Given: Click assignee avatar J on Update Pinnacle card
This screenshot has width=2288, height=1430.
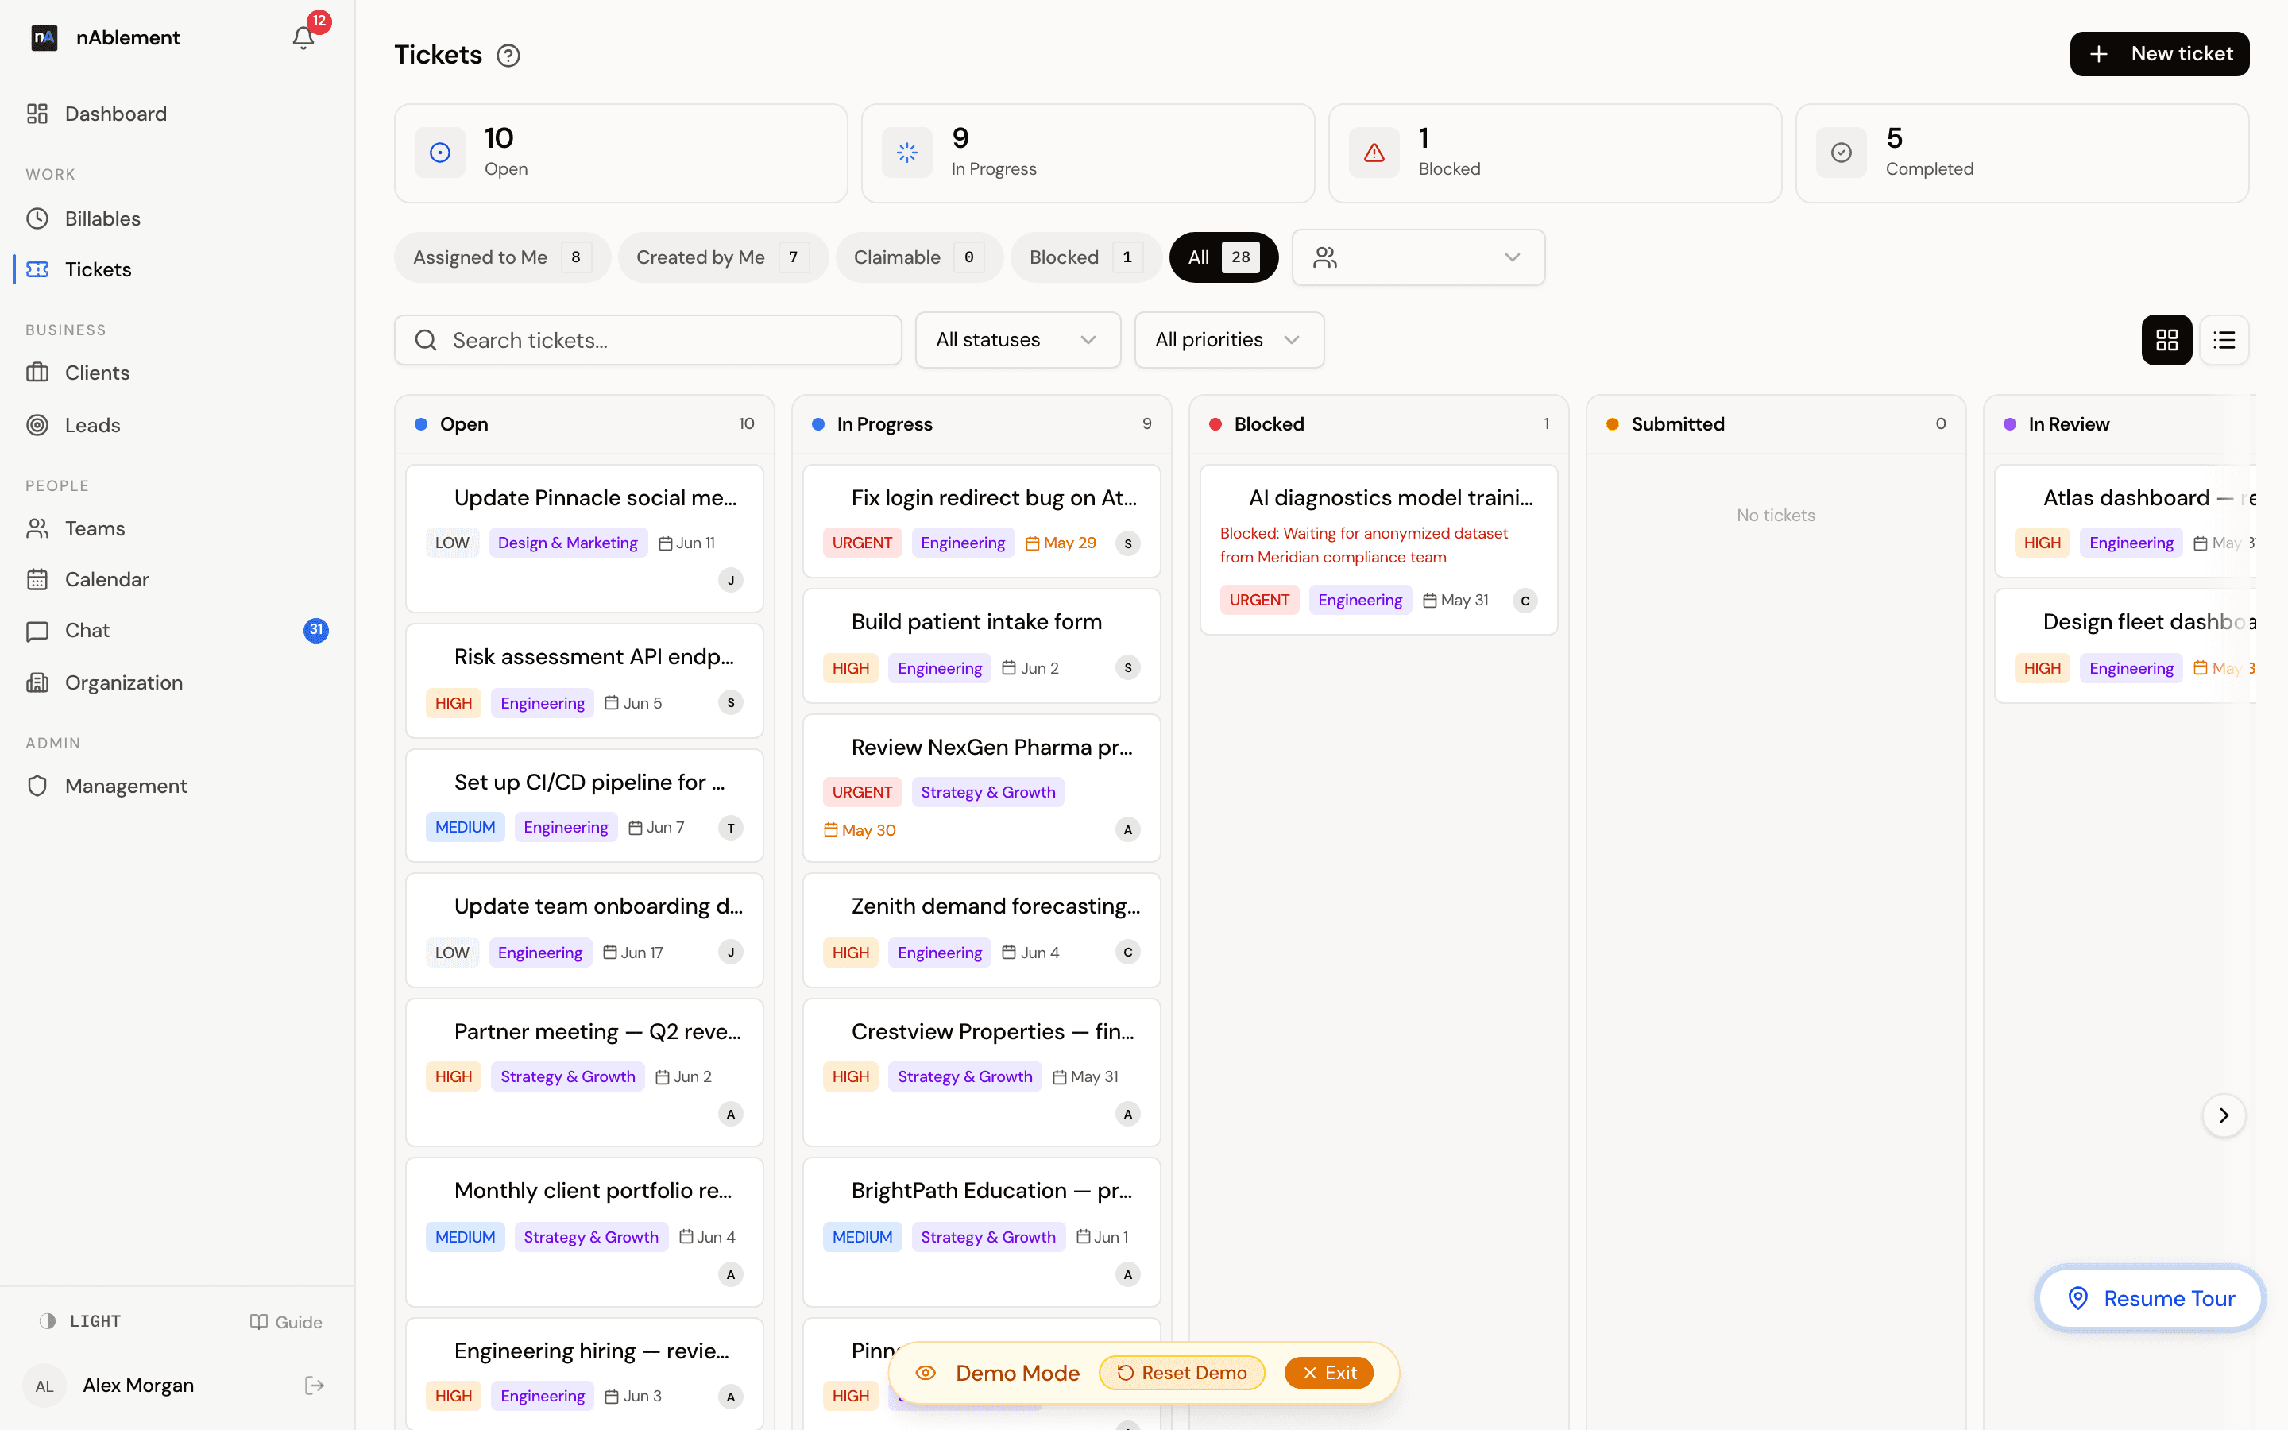Looking at the screenshot, I should coord(731,580).
